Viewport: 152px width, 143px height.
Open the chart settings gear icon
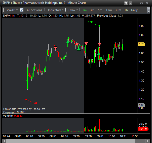[x=126, y=3]
